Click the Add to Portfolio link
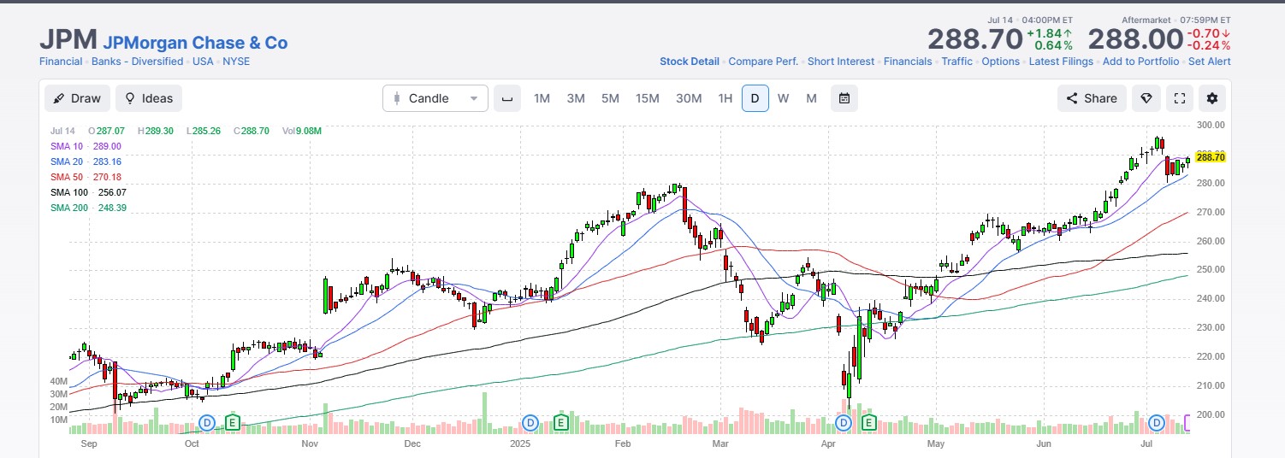This screenshot has width=1285, height=458. (x=1141, y=62)
